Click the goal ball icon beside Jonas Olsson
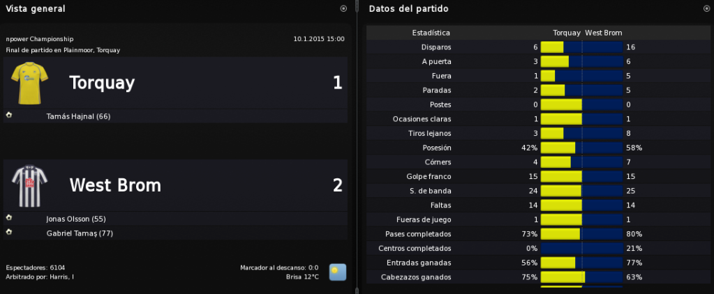 click(x=8, y=218)
